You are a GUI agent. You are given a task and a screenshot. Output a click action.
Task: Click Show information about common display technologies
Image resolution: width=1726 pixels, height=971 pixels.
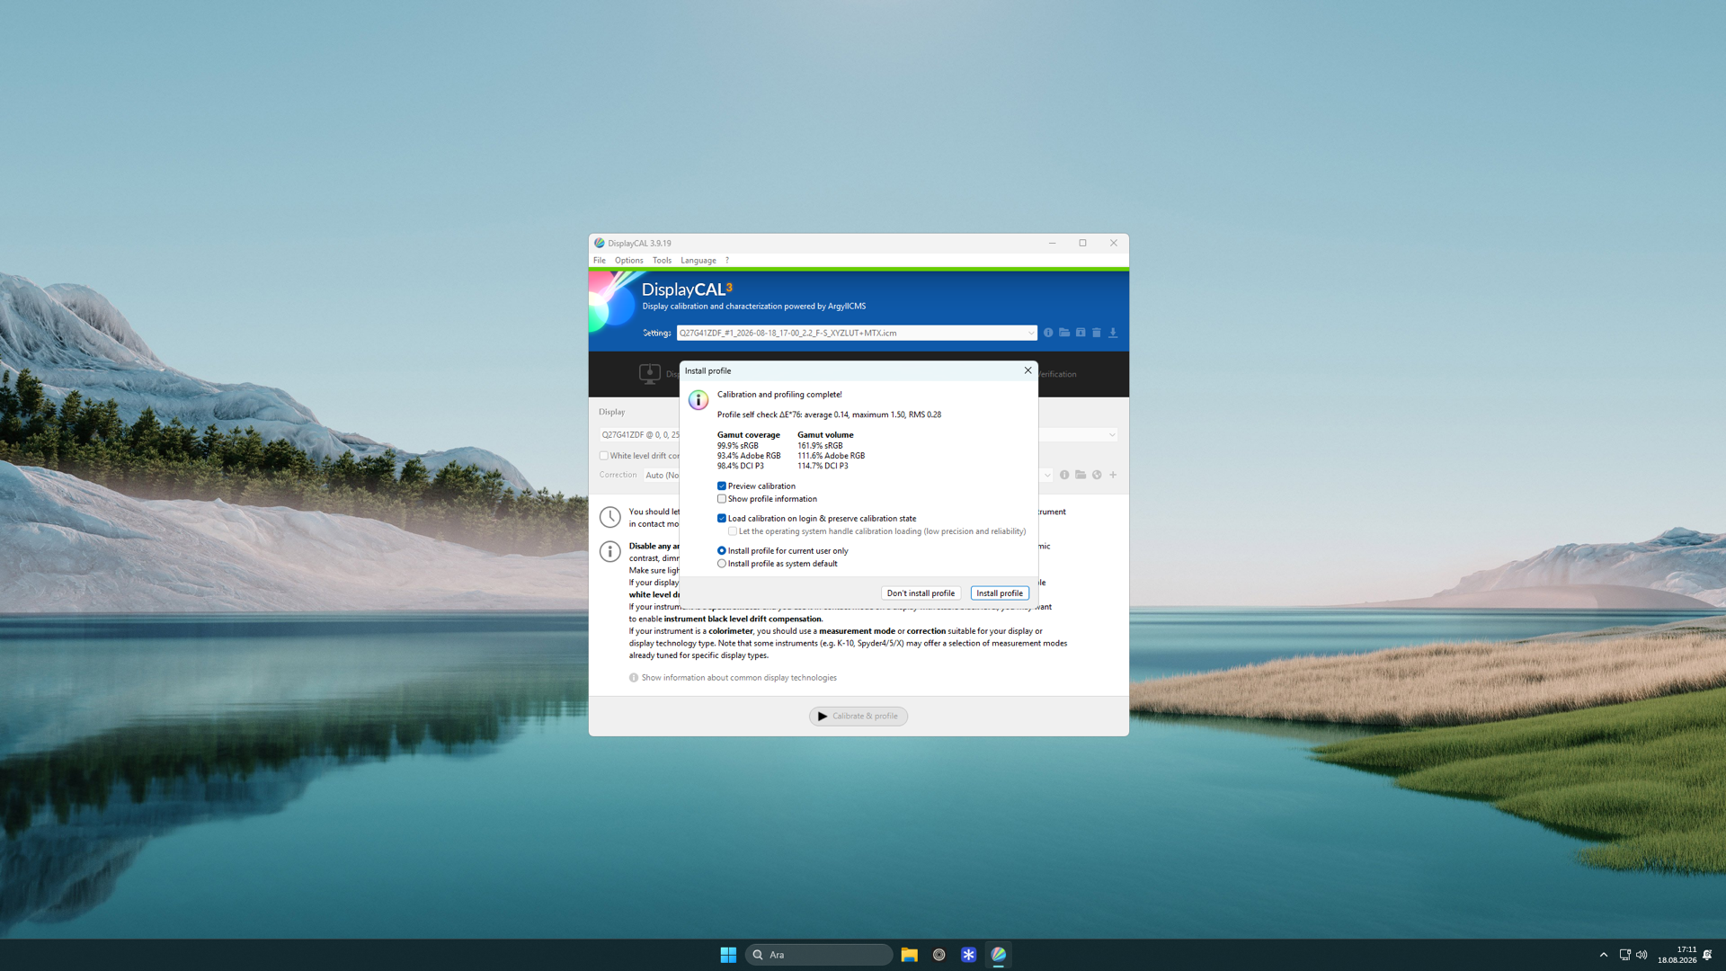[739, 678]
